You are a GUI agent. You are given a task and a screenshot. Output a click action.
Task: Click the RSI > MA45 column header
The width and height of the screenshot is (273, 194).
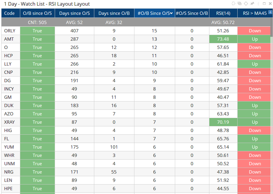tap(255, 13)
